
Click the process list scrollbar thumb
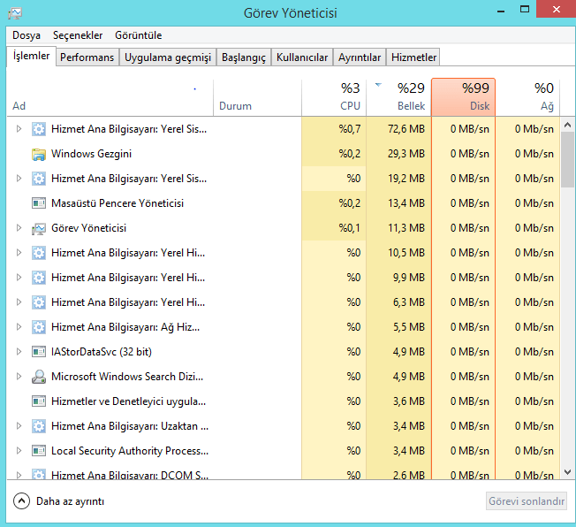567,160
